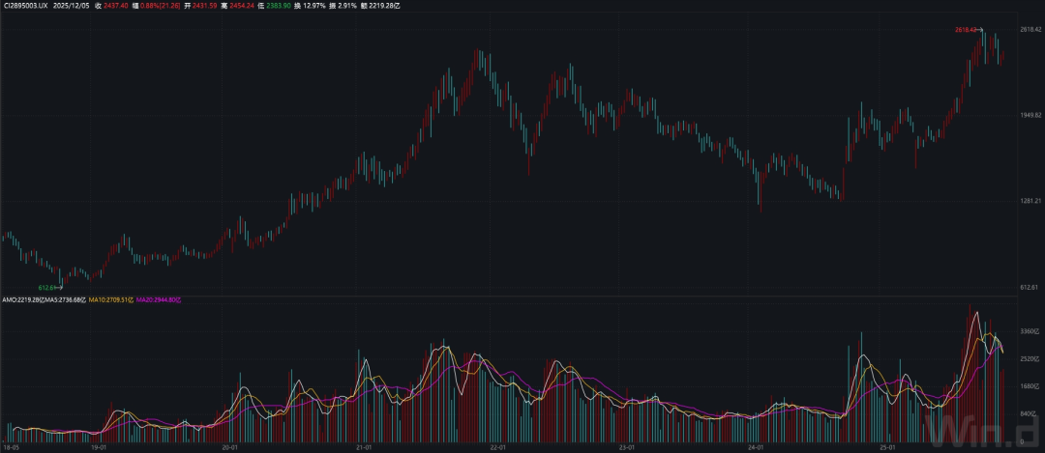The height and width of the screenshot is (453, 1045).
Task: Click the 612.61 lowest price label
Action: [x=47, y=288]
